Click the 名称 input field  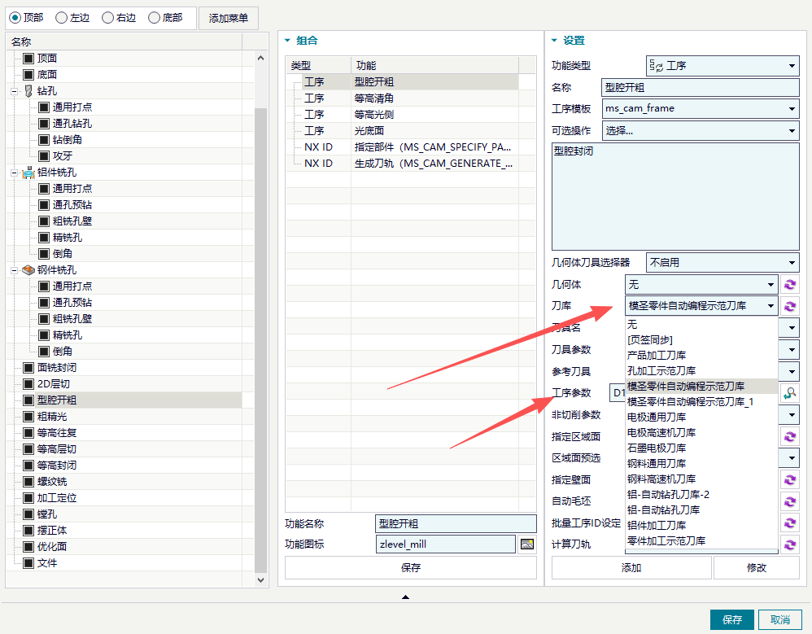coord(701,88)
